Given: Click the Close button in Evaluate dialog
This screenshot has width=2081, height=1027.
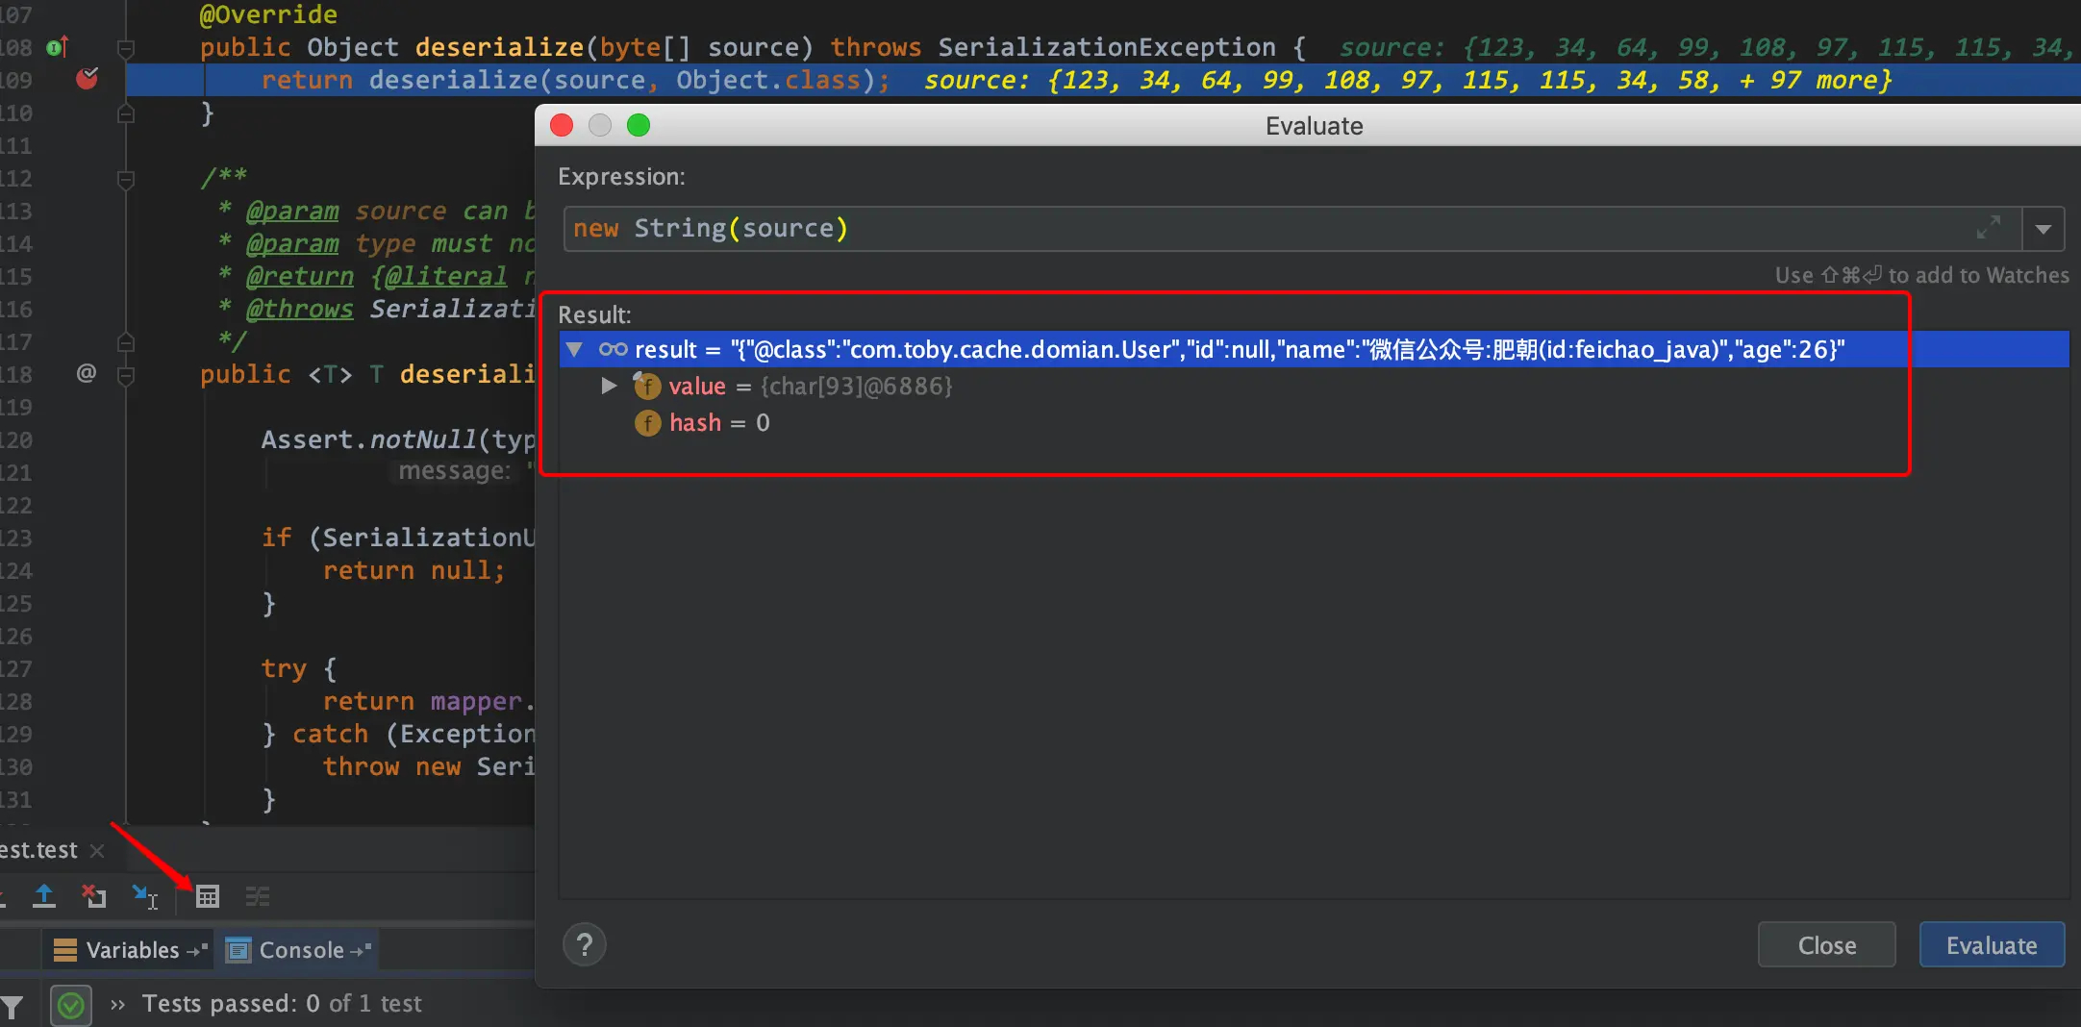Looking at the screenshot, I should pos(1827,945).
